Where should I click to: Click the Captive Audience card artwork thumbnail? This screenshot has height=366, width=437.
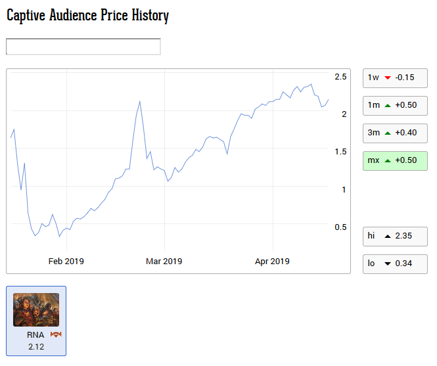coord(36,309)
